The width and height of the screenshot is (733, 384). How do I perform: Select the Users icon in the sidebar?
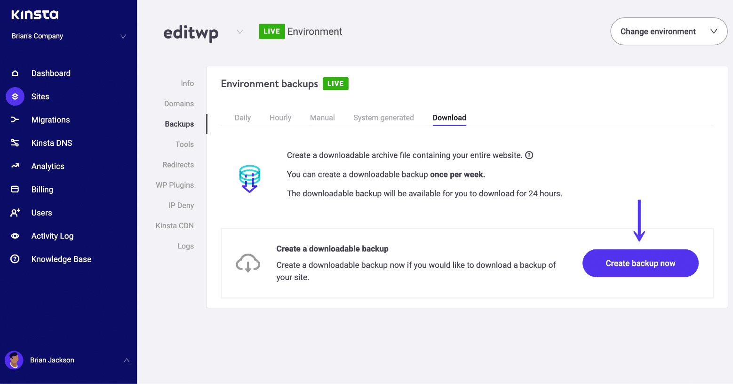[x=15, y=212]
